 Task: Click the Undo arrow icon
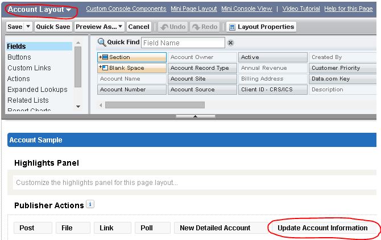tap(164, 27)
